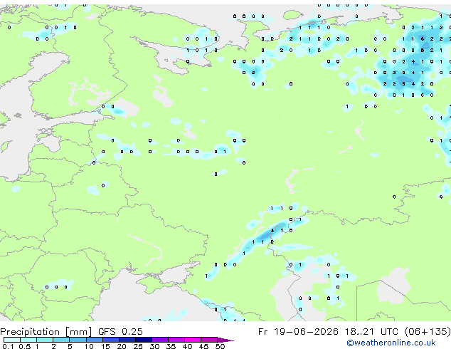
Task: Click the '35' legend scale label
Action: (x=171, y=346)
